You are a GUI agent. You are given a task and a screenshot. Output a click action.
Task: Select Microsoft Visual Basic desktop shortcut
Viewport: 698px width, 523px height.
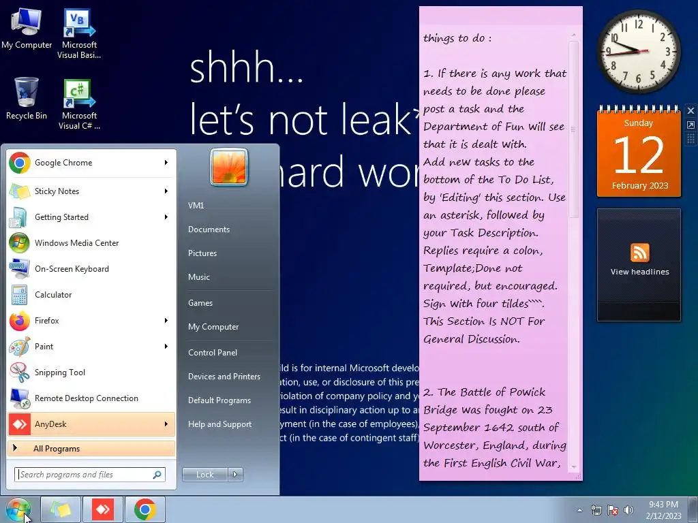pos(79,34)
